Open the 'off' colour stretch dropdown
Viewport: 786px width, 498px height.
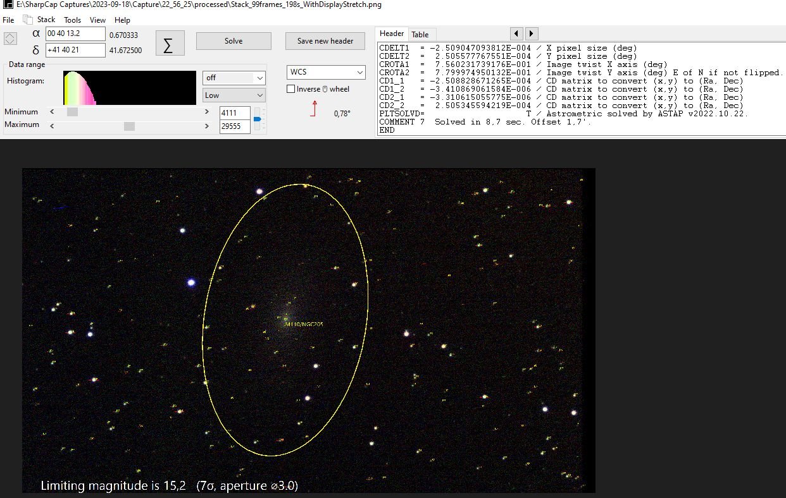point(234,78)
